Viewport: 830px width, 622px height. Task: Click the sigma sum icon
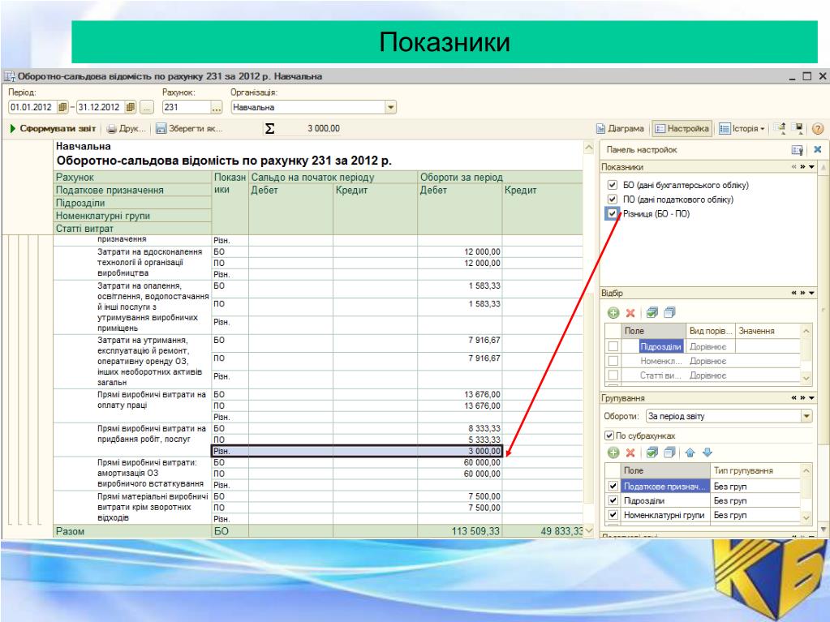(x=269, y=128)
